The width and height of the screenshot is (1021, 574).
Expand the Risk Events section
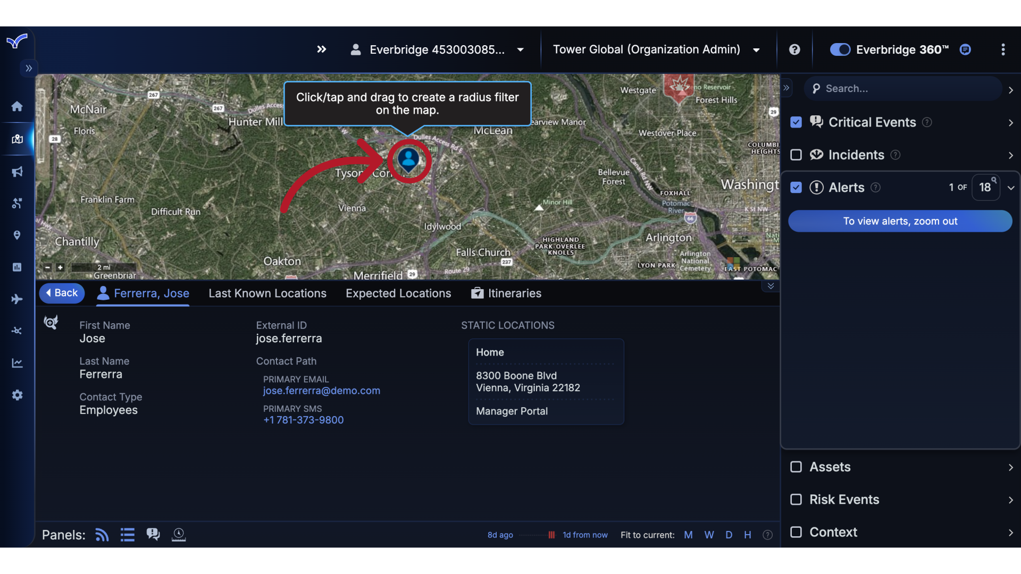coord(1010,500)
